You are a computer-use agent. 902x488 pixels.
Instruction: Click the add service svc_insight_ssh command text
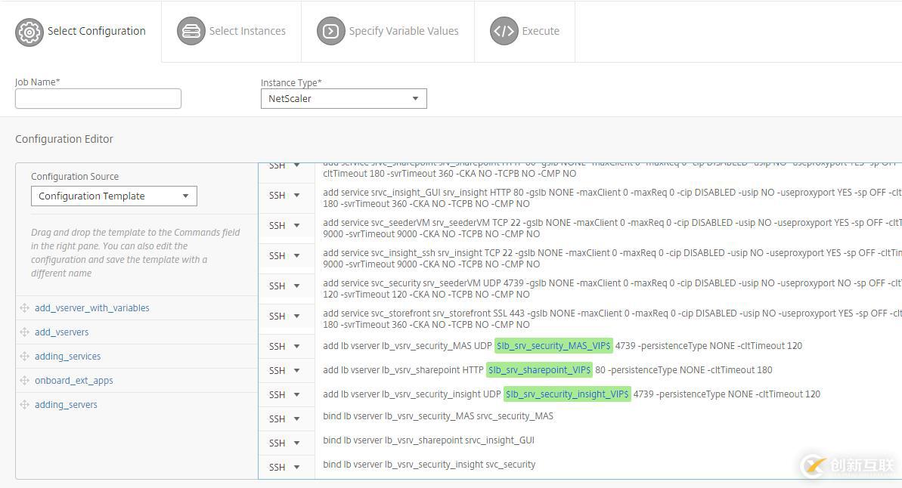(612, 258)
